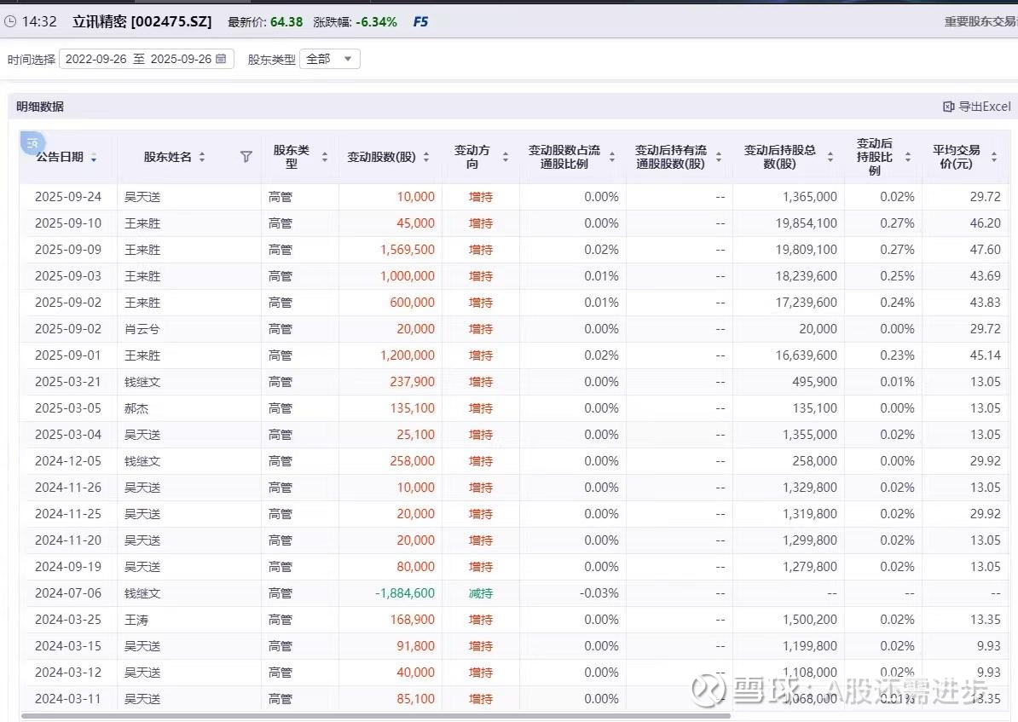
Task: Sort table by 公告日期 arrow icon
Action: point(94,158)
